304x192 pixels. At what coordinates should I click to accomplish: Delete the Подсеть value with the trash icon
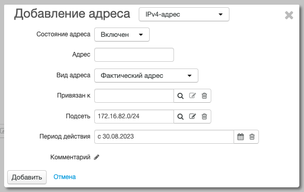coord(205,116)
